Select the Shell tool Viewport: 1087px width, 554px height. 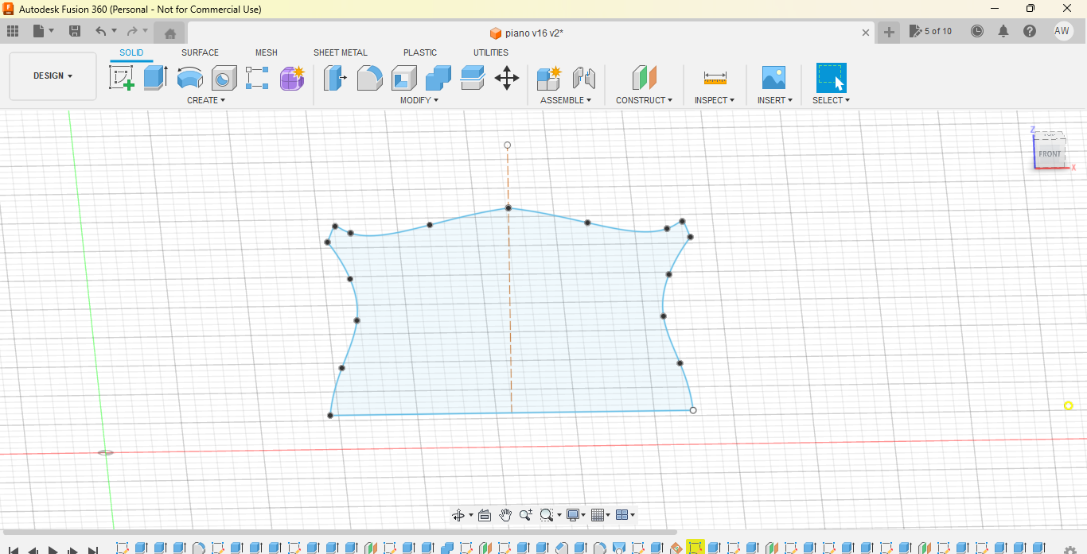403,78
